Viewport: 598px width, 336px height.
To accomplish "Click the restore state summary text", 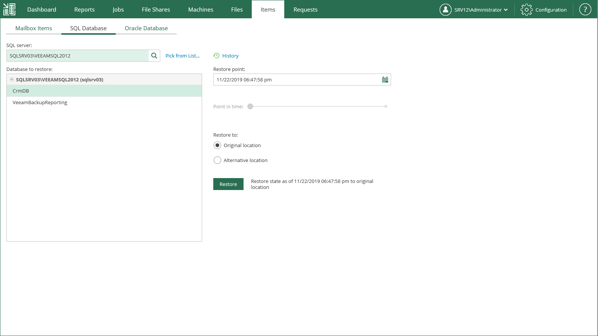I will (312, 184).
